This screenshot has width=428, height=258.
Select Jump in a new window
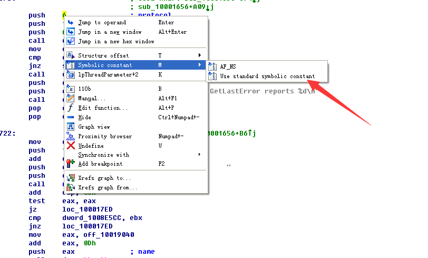136,32
